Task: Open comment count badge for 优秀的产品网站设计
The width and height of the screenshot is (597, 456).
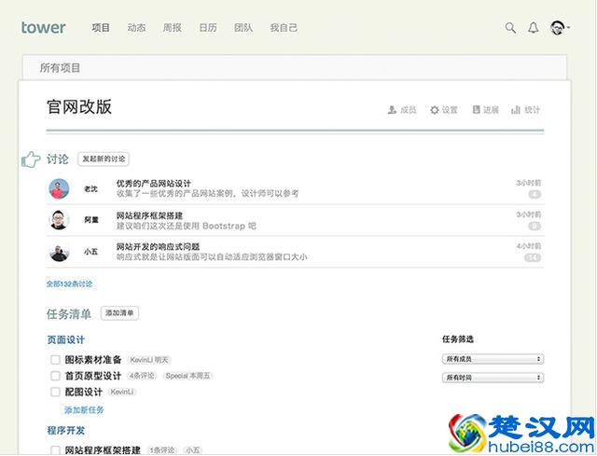Action: tap(535, 195)
